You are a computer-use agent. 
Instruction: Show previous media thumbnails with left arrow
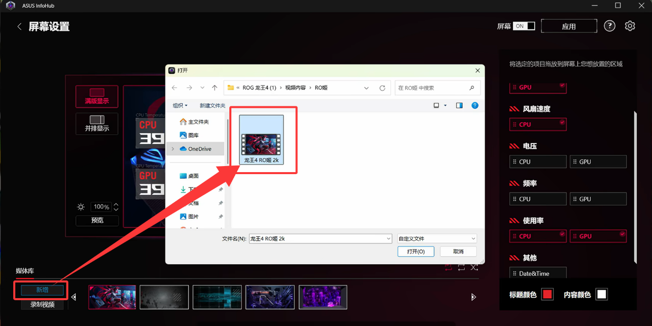[x=74, y=297]
